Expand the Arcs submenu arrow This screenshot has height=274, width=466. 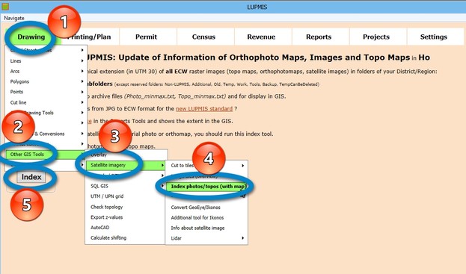click(x=82, y=71)
